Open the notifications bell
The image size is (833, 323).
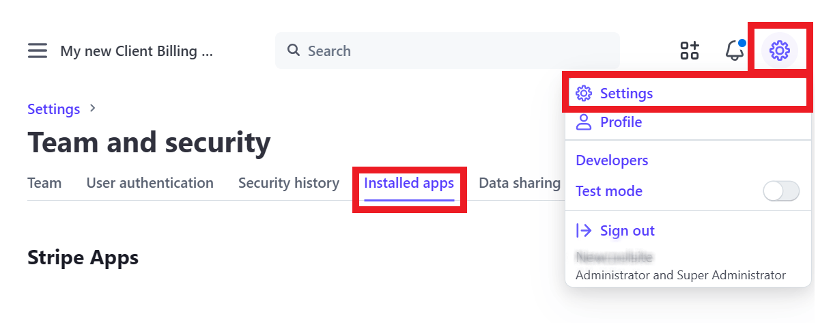[734, 51]
